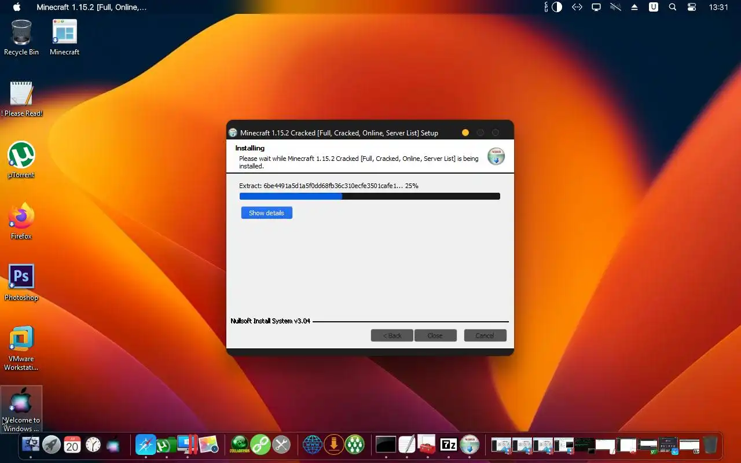Click the eject icon in menu bar
Viewport: 741px width, 463px height.
634,7
